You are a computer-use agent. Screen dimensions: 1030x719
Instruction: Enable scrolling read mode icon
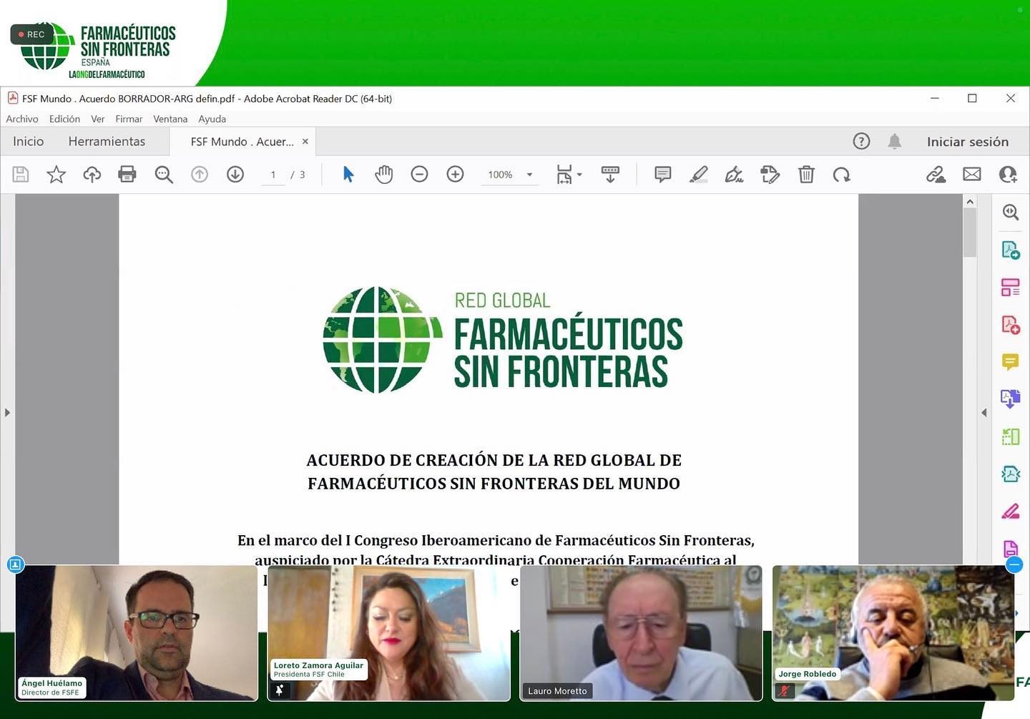click(610, 174)
